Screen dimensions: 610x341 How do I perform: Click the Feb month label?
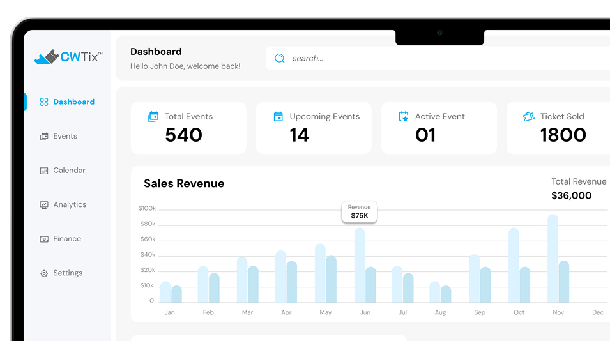(208, 312)
